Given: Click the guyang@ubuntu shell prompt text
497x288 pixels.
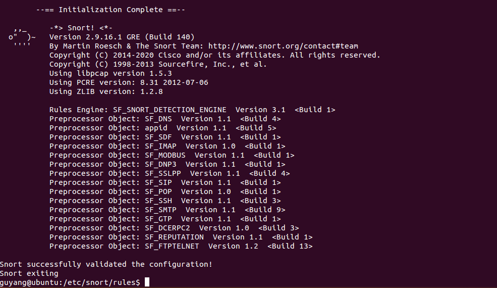Looking at the screenshot, I should pos(70,282).
